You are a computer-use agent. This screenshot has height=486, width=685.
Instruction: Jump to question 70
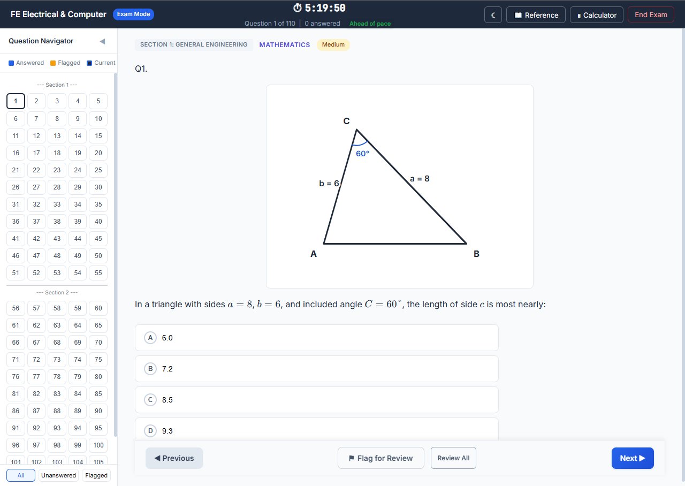click(98, 343)
